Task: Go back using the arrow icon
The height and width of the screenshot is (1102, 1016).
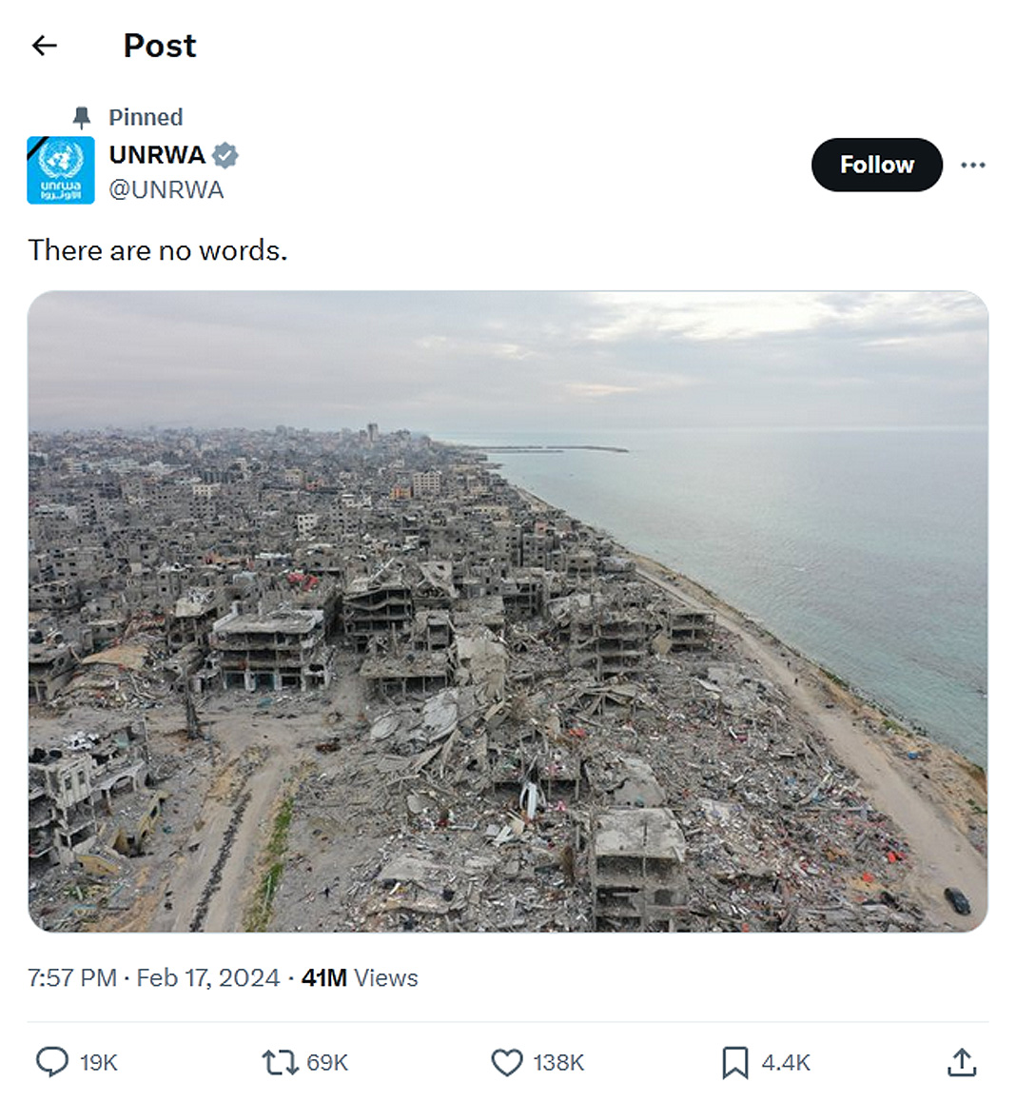Action: pyautogui.click(x=45, y=46)
